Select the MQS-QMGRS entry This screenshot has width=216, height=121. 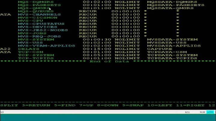coord(34,8)
